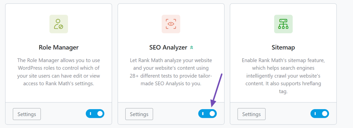Click the SEO Analyzer description paragraph

pos(171,72)
